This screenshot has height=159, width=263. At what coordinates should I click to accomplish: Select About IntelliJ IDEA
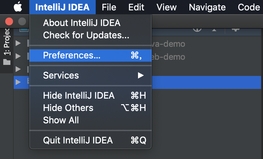pyautogui.click(x=82, y=23)
